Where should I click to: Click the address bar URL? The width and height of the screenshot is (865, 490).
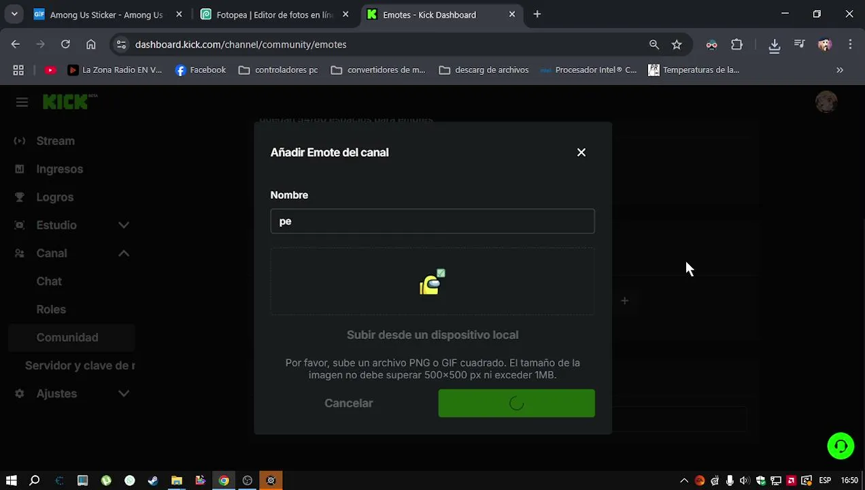coord(241,44)
